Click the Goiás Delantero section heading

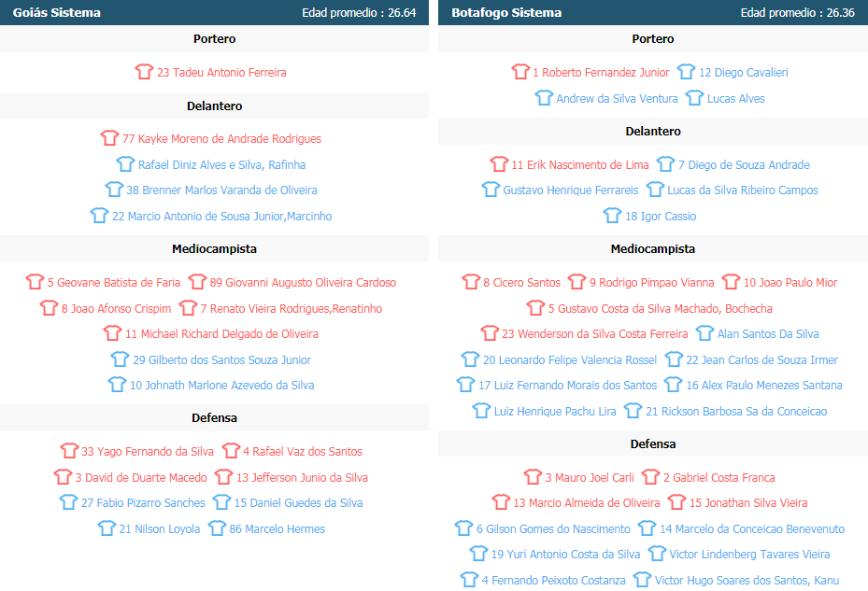(x=214, y=106)
